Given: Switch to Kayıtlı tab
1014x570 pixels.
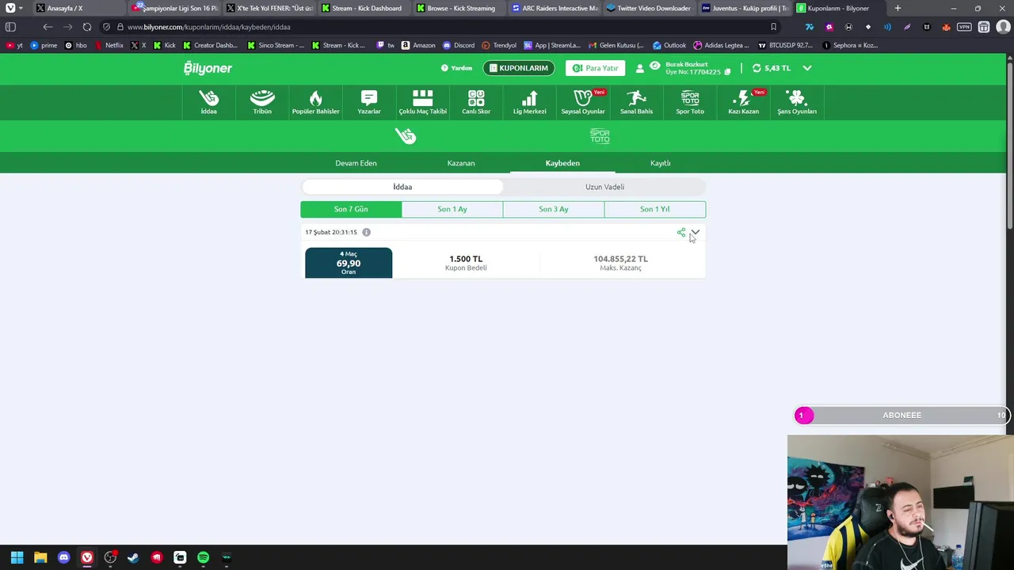Looking at the screenshot, I should [x=661, y=163].
